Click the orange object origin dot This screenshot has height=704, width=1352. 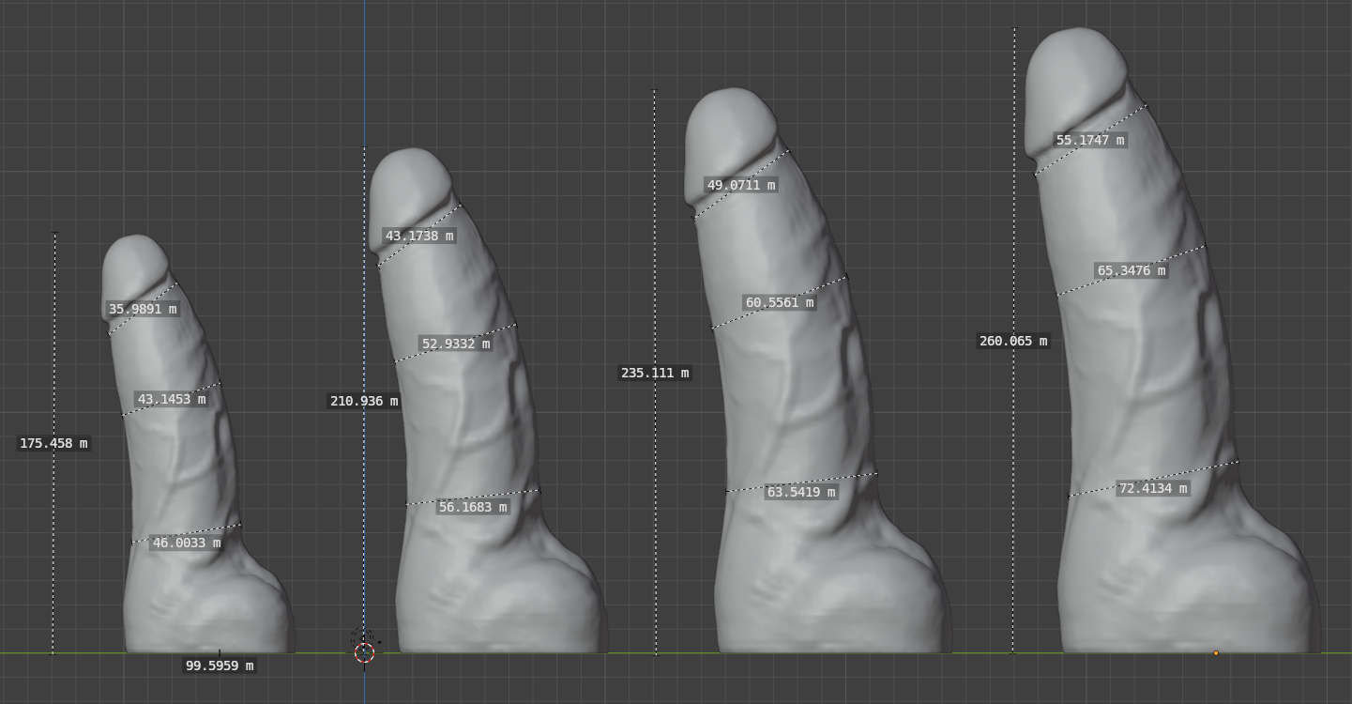1216,652
